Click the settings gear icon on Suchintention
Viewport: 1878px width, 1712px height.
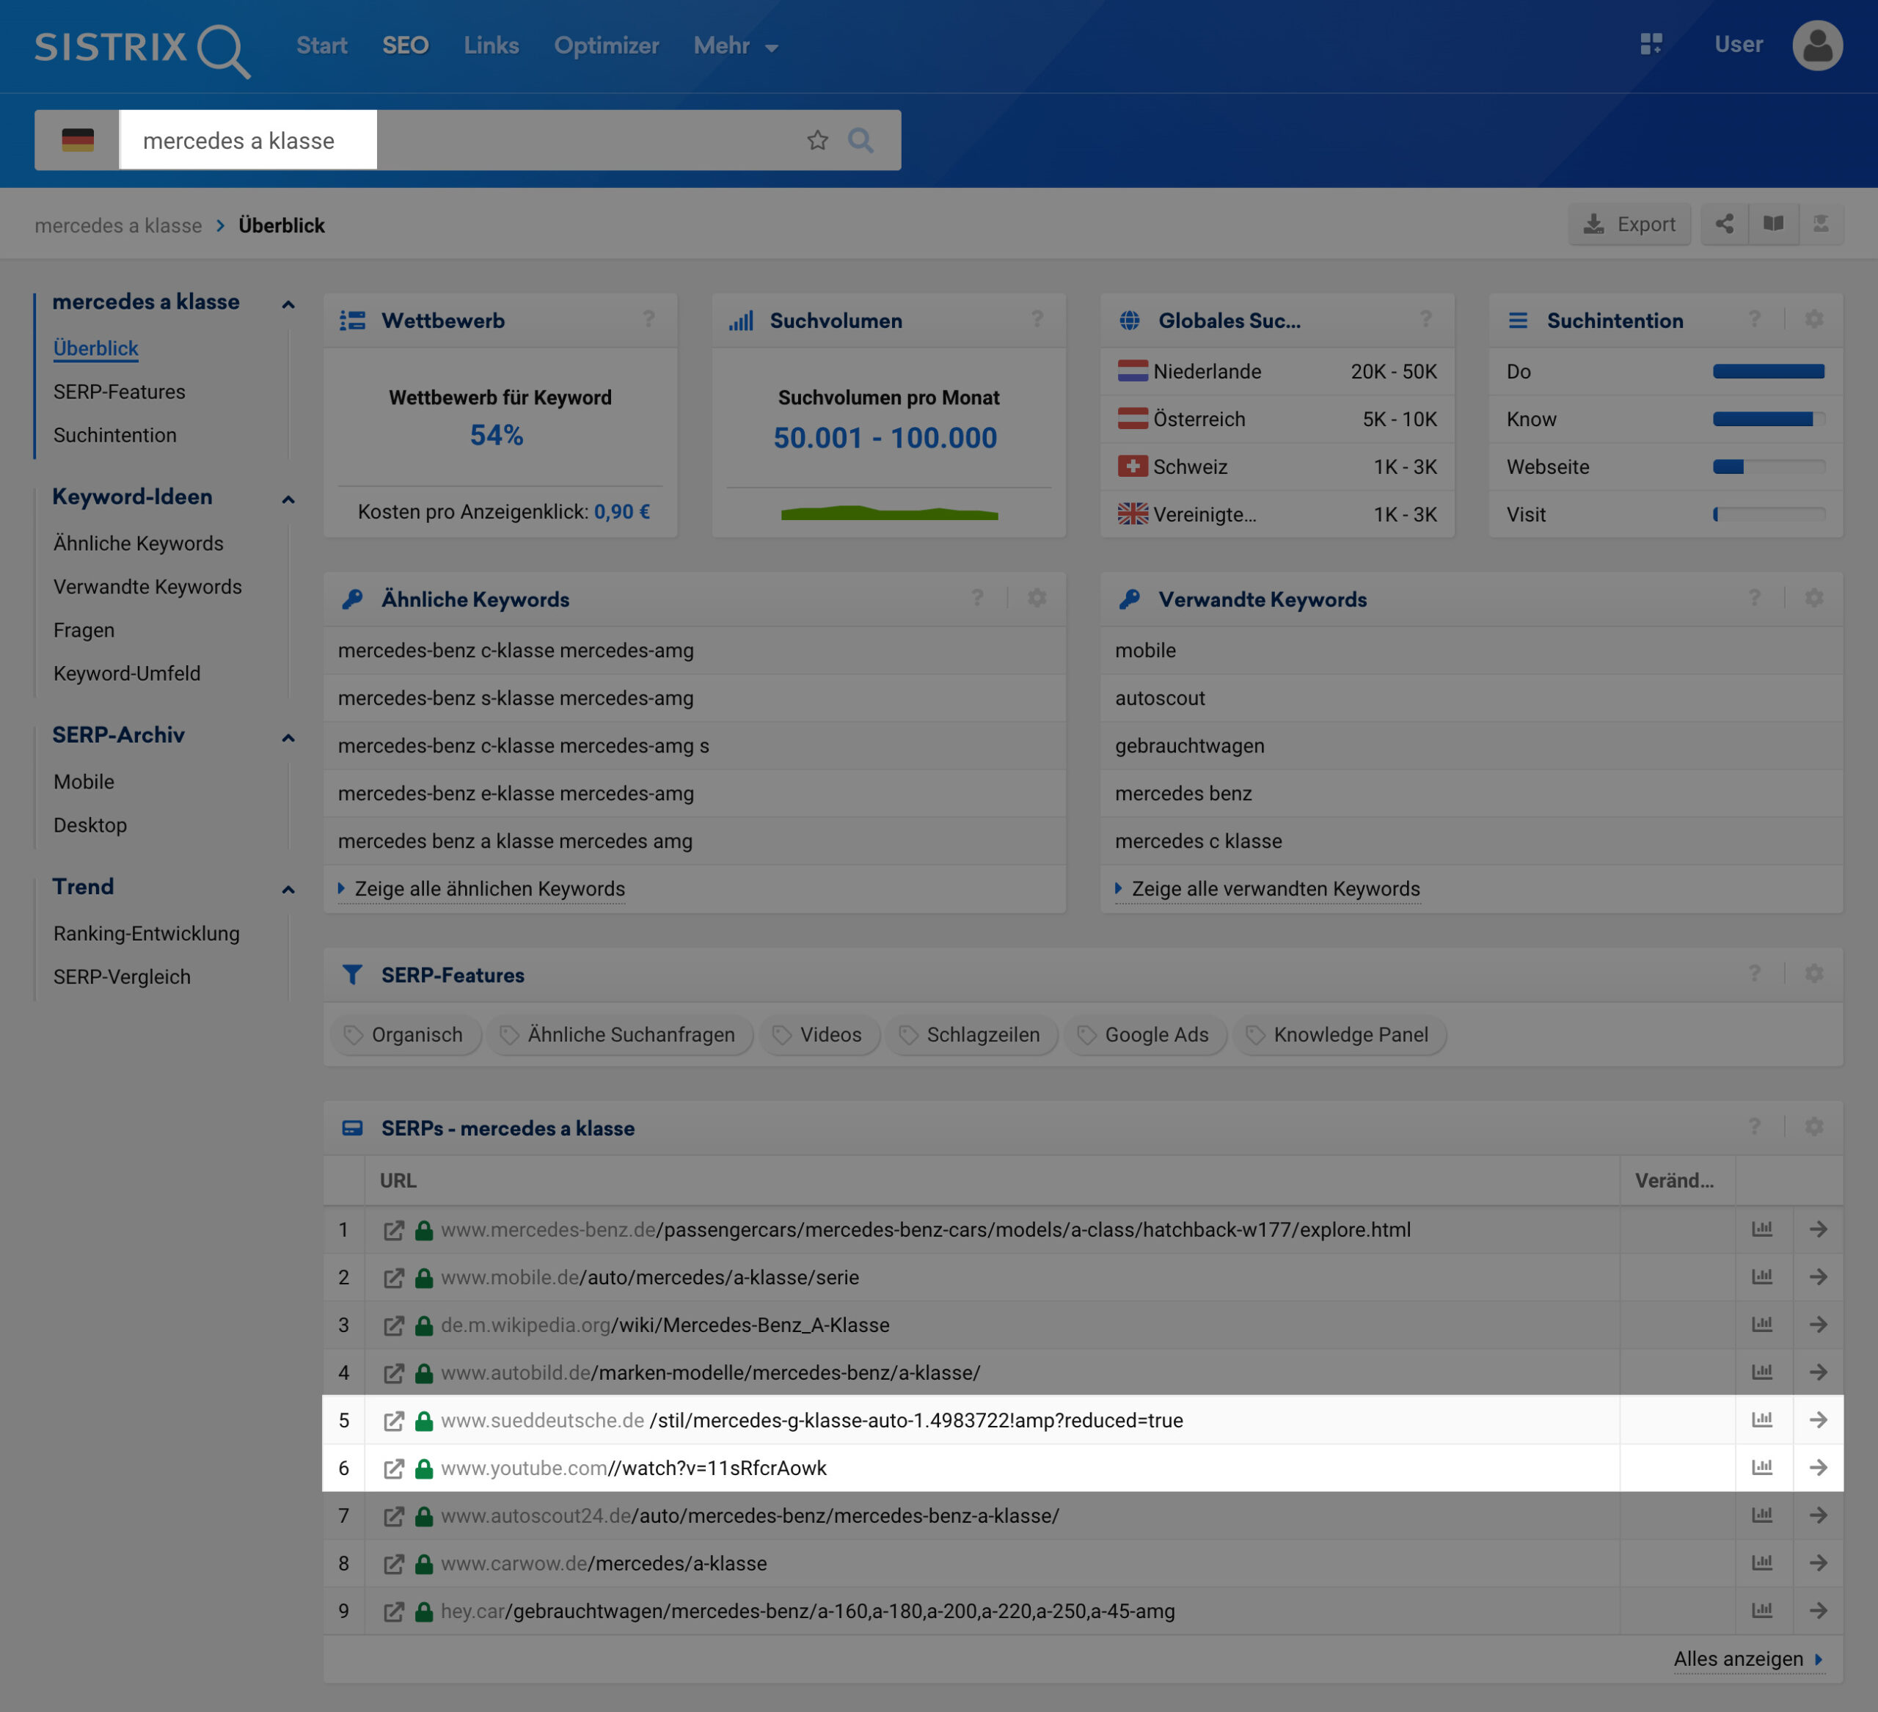[1814, 321]
